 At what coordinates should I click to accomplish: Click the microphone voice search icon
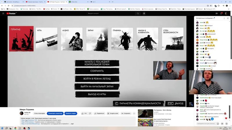pos(144,13)
